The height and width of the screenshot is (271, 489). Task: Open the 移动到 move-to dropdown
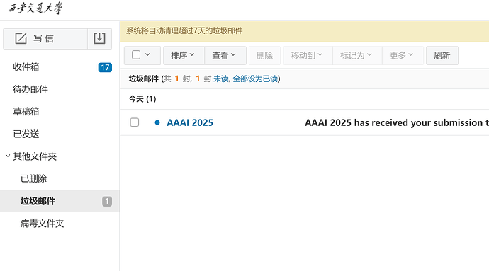308,55
